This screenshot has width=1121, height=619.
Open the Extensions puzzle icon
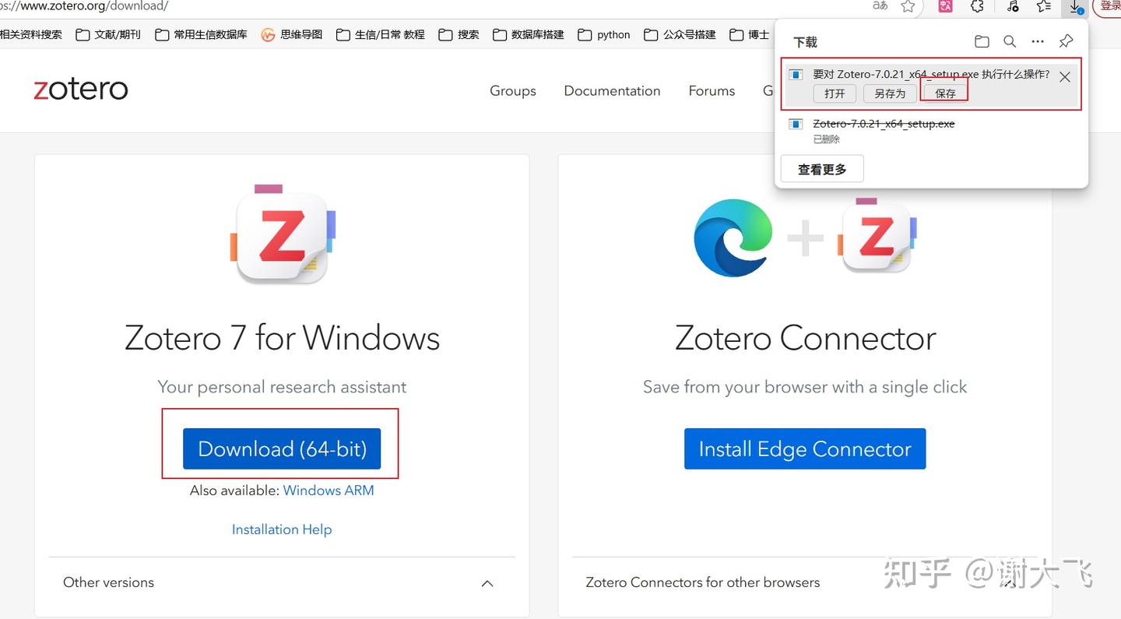tap(977, 5)
